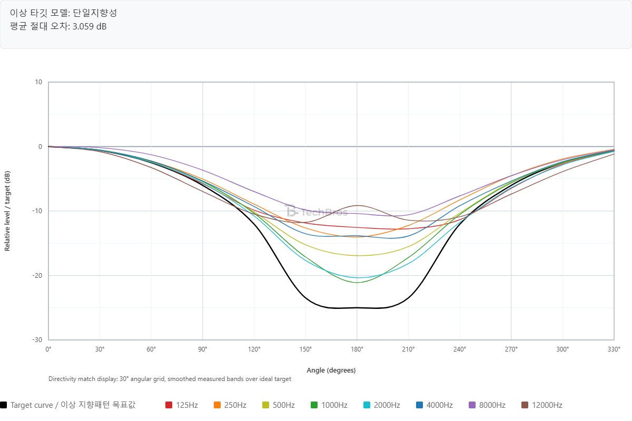Click the purple 8000Hz legend swatch
Image resolution: width=632 pixels, height=421 pixels.
pos(472,405)
